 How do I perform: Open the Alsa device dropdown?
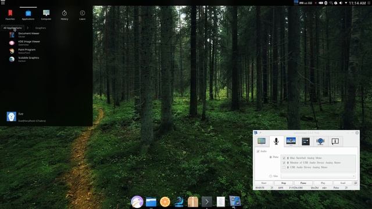coord(319,176)
